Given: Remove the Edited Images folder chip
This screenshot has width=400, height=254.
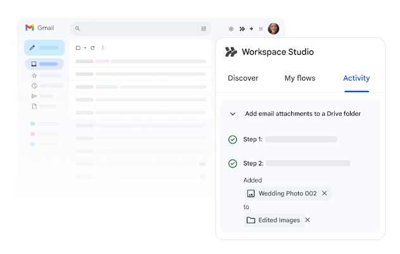Looking at the screenshot, I should pyautogui.click(x=308, y=220).
